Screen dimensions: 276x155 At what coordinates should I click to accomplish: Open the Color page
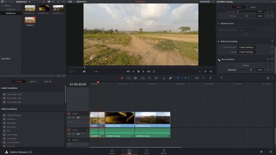[147, 152]
